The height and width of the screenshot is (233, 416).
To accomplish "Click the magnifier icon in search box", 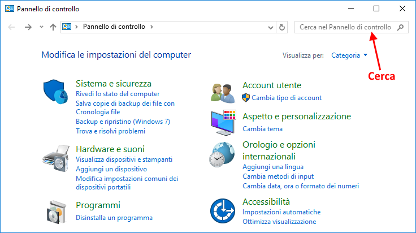I will click(x=400, y=27).
